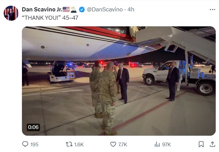Click the 7.7K likes count
Image resolution: width=219 pixels, height=152 pixels.
point(123,144)
